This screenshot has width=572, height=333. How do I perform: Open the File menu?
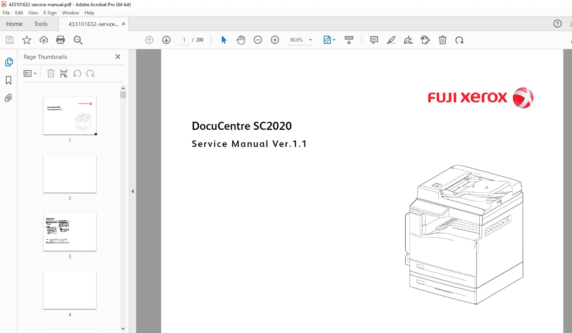click(x=6, y=13)
